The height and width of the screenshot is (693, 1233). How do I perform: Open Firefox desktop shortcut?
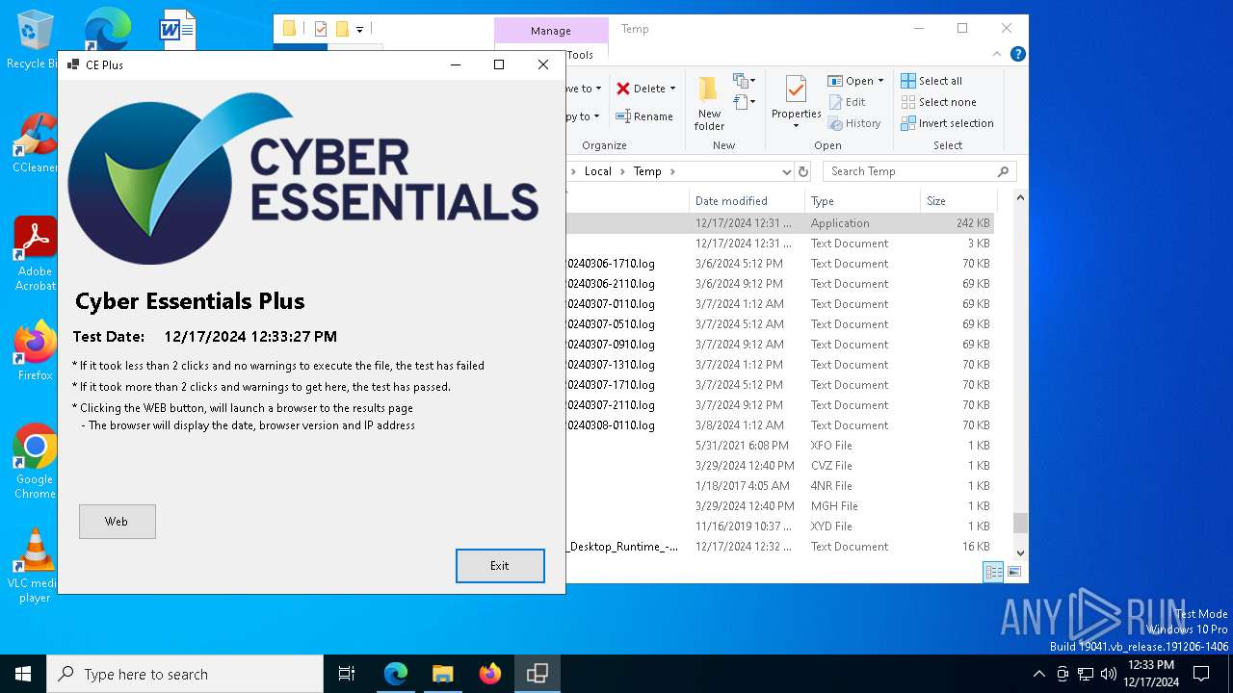(x=35, y=350)
